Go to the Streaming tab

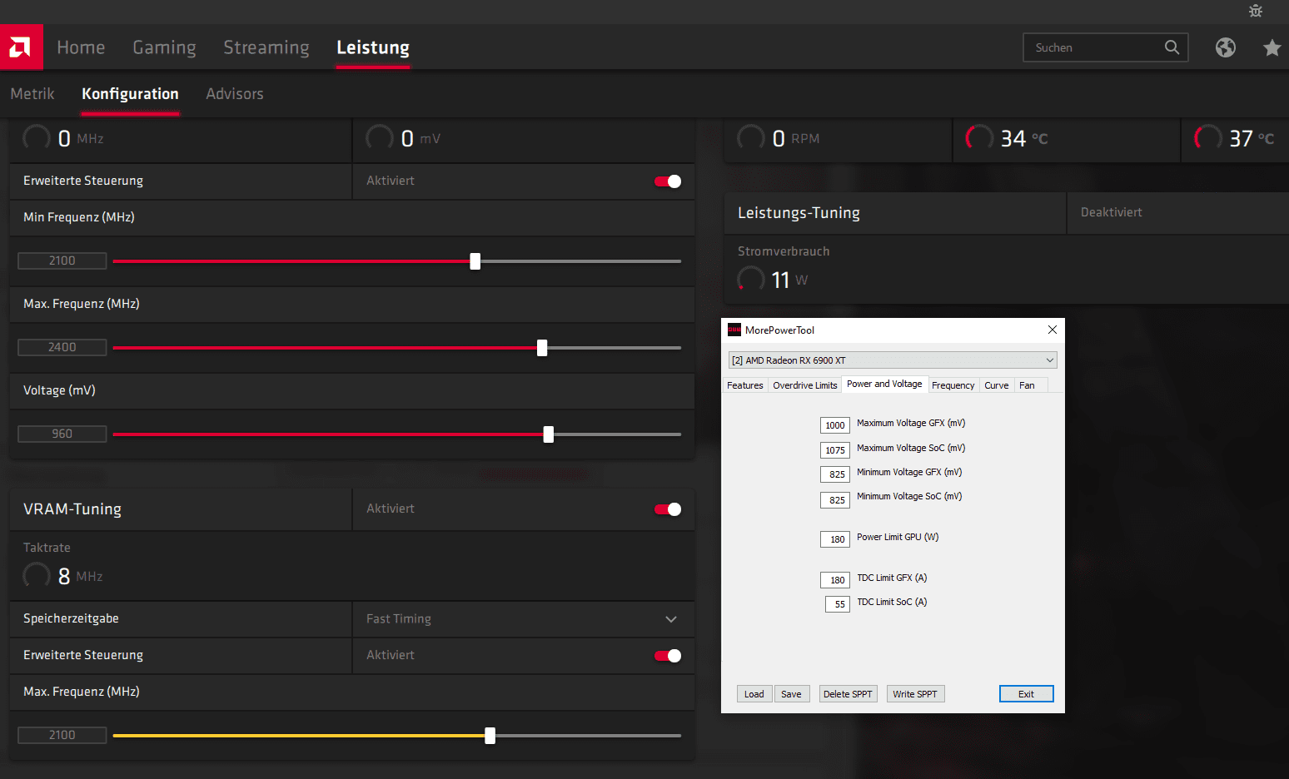(266, 47)
